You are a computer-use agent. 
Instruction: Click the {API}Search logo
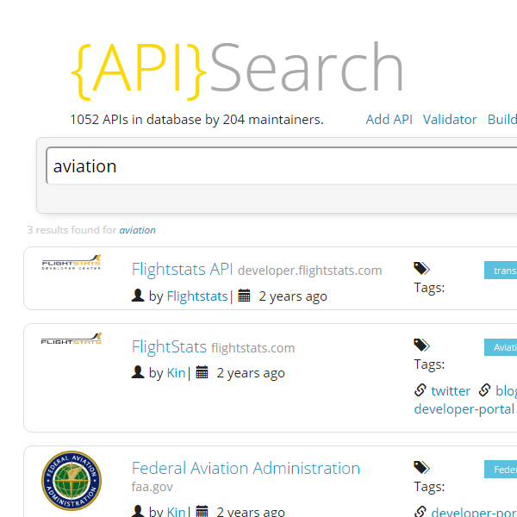tap(238, 70)
